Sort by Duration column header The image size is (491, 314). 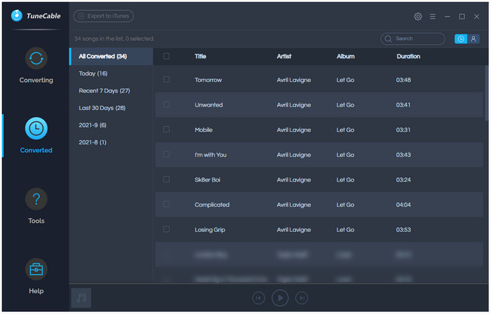tap(408, 56)
